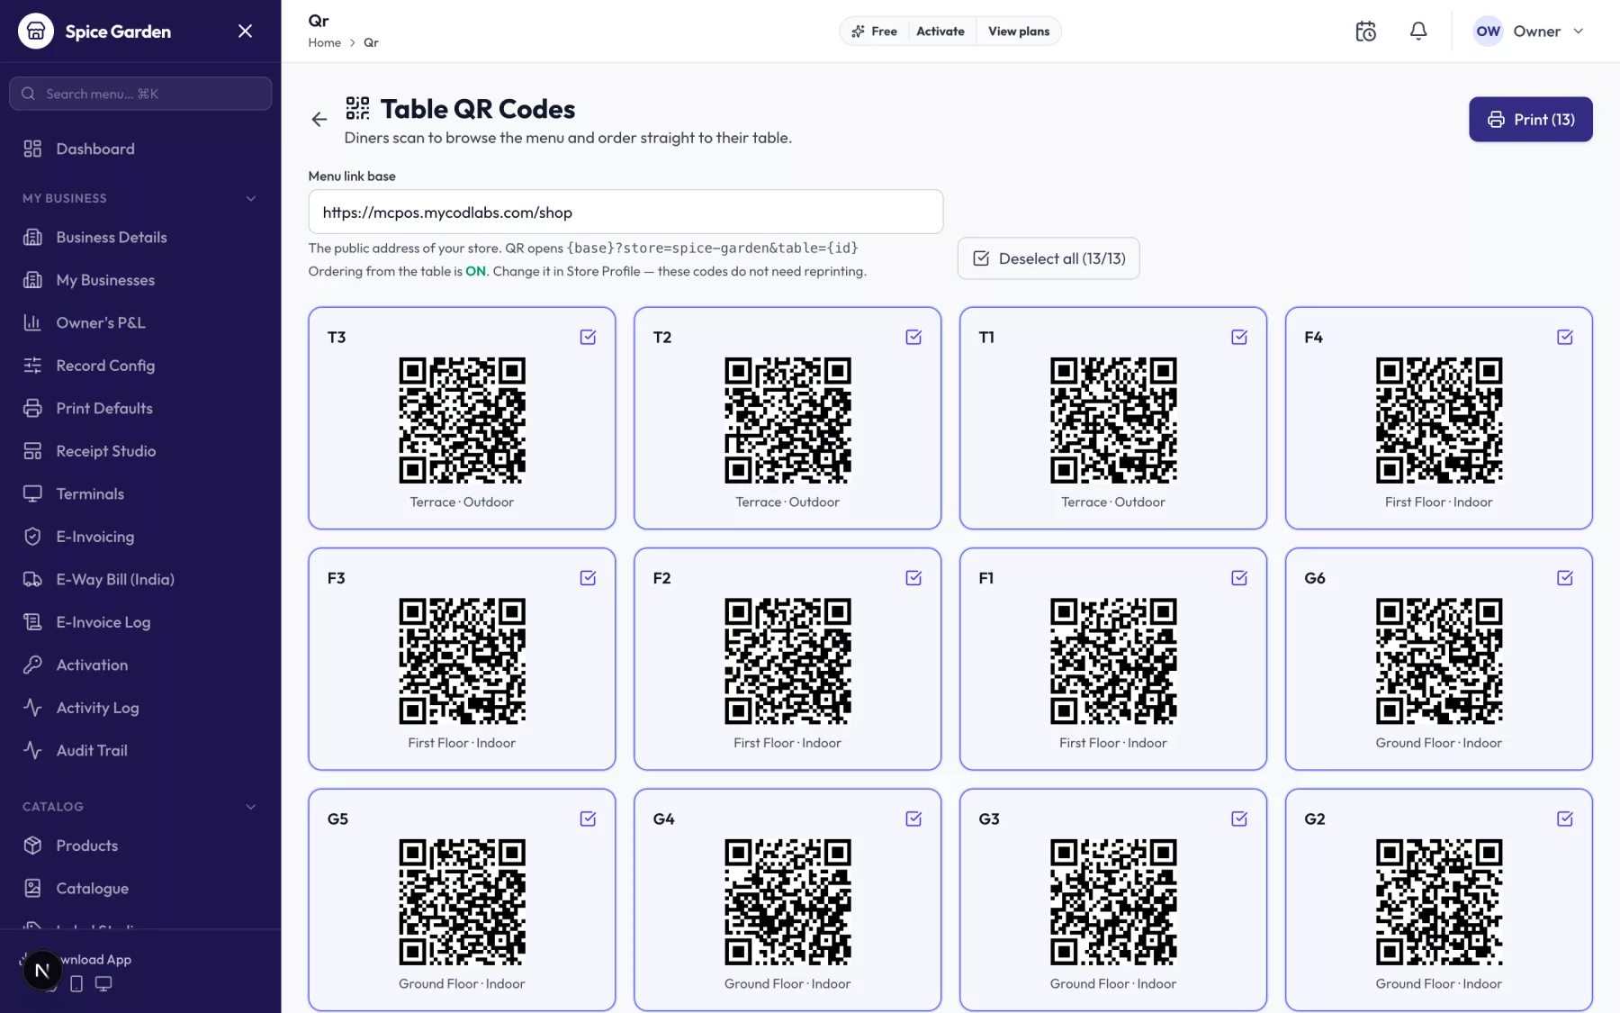The image size is (1620, 1013).
Task: Uncheck table T3 checkbox
Action: (x=588, y=337)
